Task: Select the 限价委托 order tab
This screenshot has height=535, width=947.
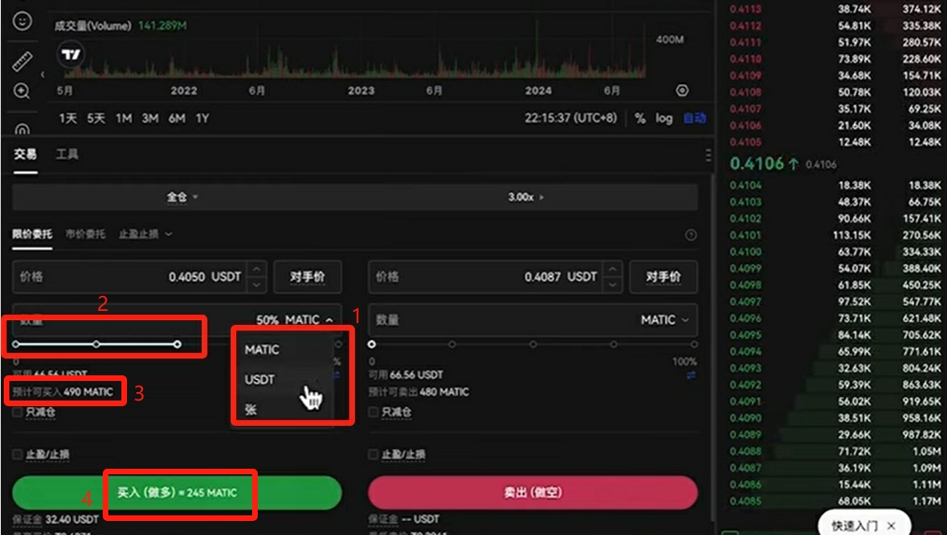Action: coord(32,234)
